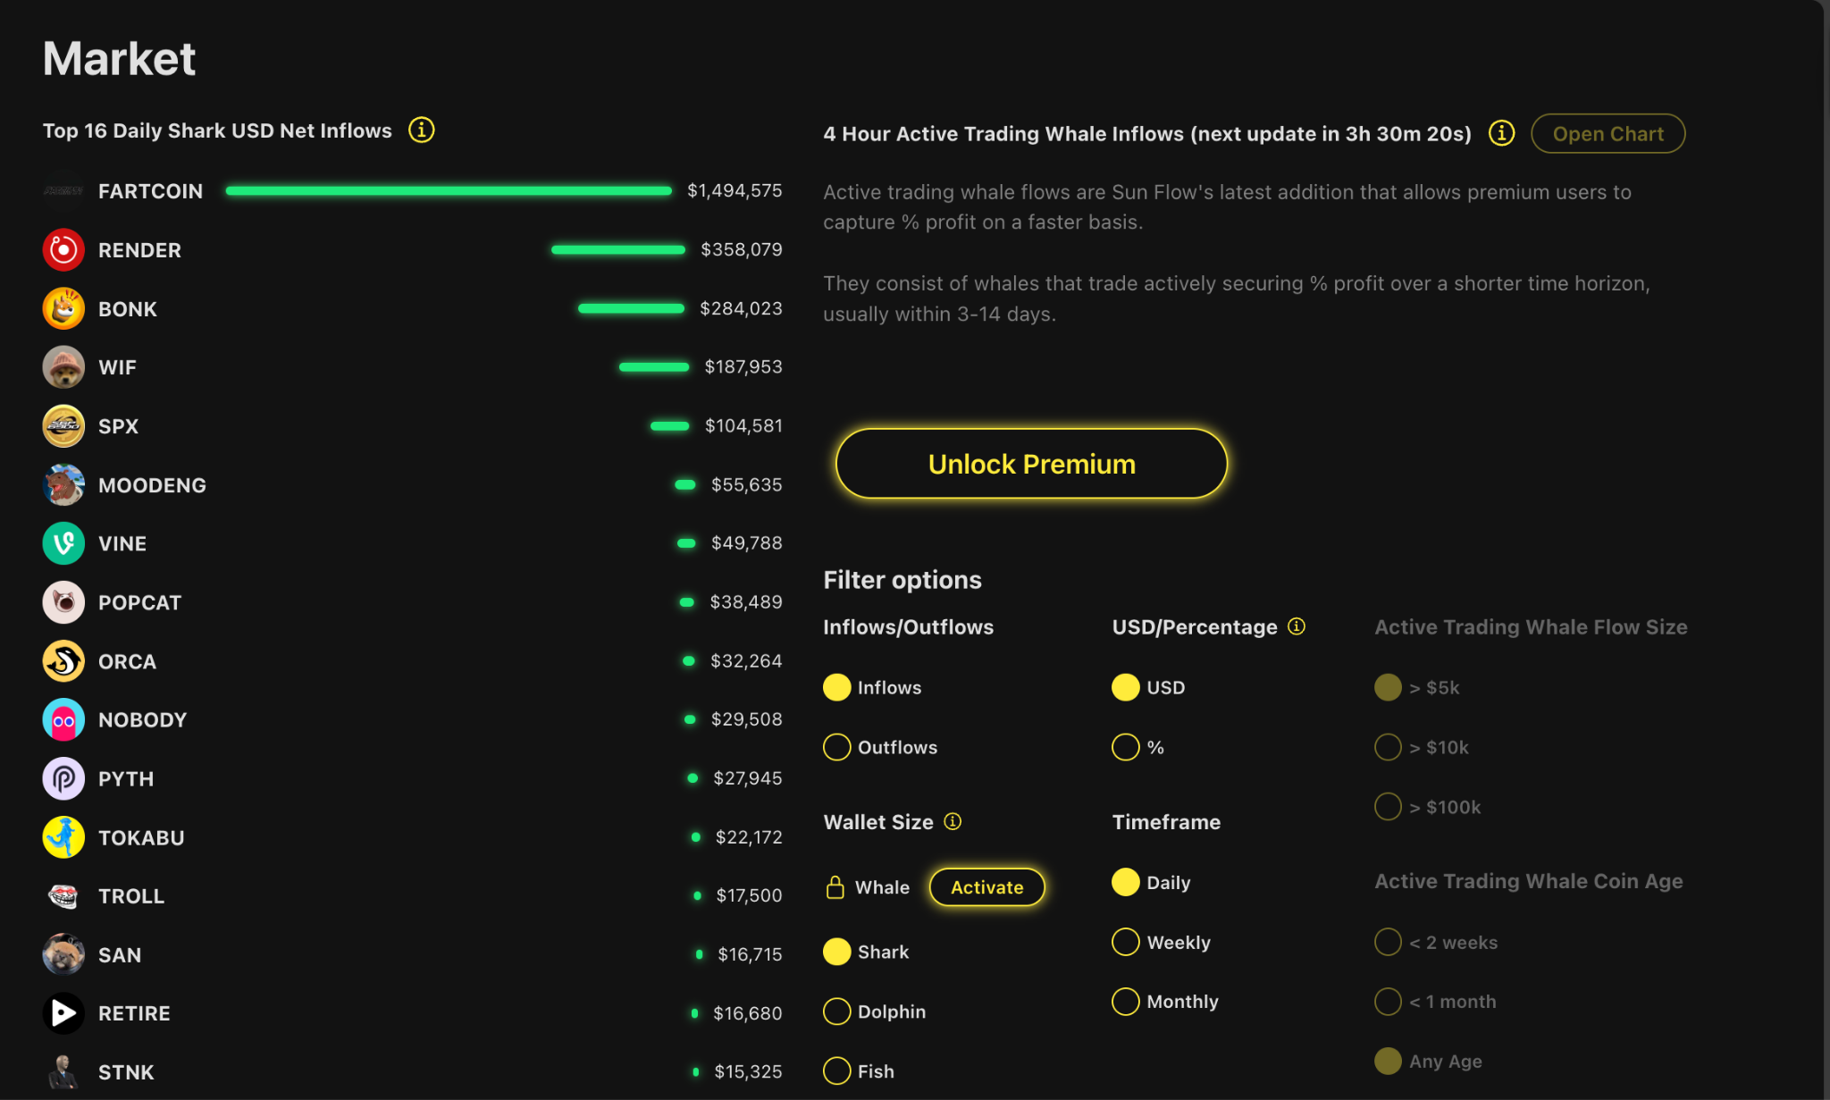
Task: Select Weekly timeframe
Action: pos(1126,942)
